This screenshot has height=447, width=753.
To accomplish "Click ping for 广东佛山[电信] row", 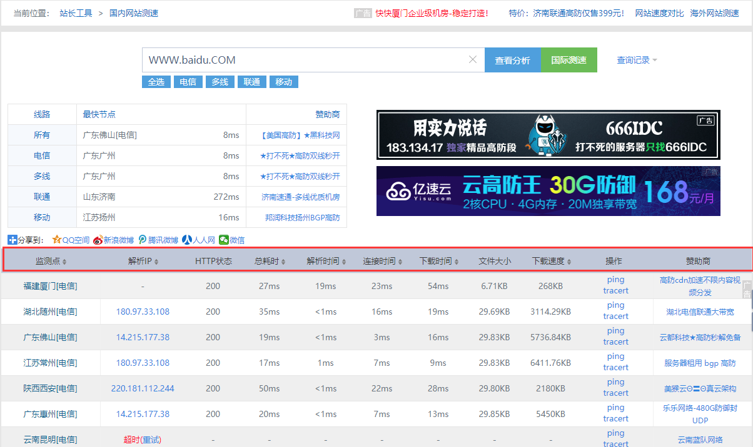I will pyautogui.click(x=615, y=331).
